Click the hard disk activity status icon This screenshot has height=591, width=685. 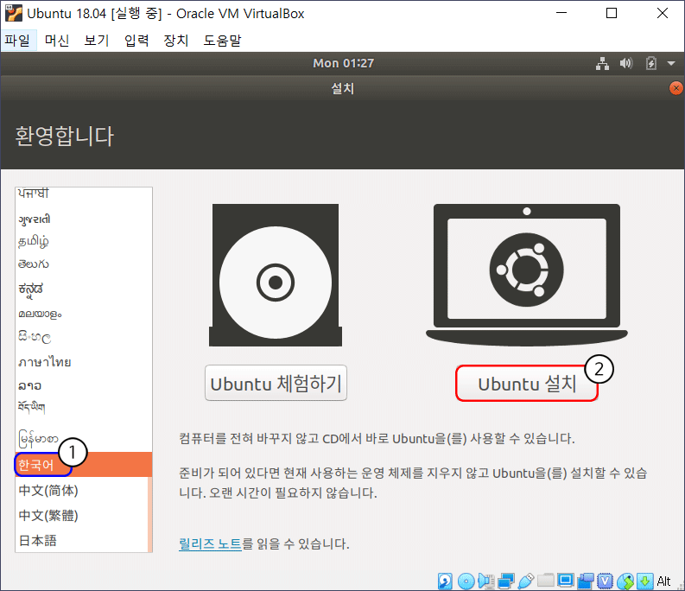445,581
